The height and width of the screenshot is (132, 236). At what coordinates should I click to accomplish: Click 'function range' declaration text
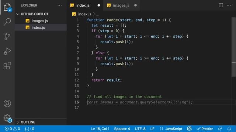pos(102,20)
